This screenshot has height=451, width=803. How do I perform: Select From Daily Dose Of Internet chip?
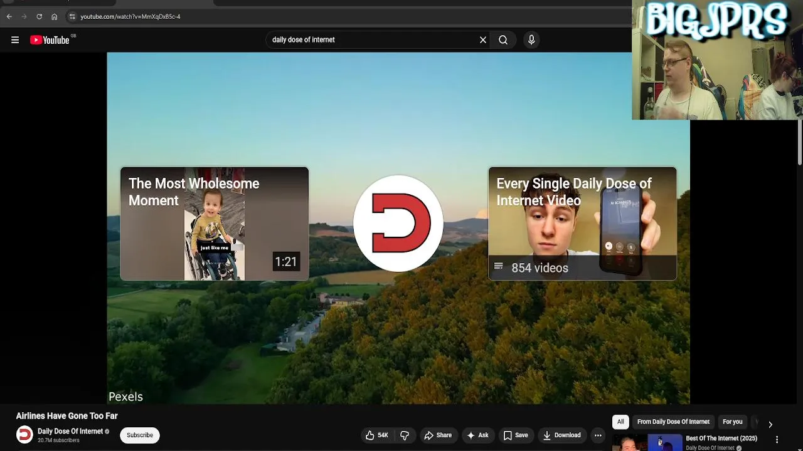(x=673, y=422)
